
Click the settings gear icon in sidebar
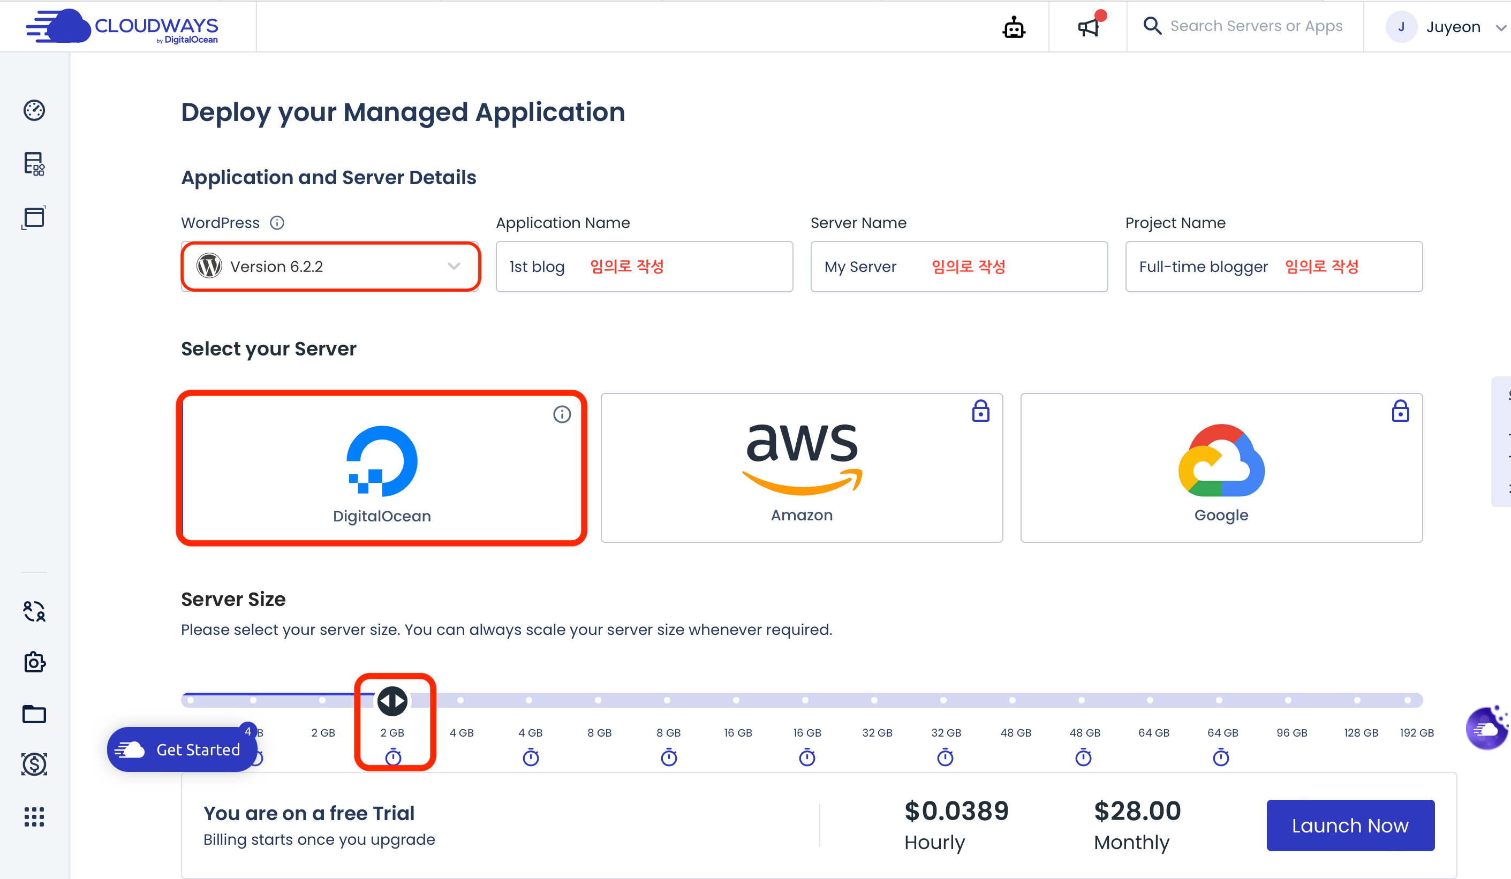click(x=34, y=660)
